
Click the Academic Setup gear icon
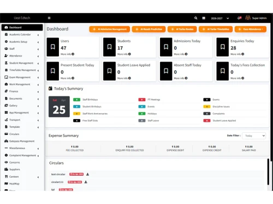click(6, 41)
